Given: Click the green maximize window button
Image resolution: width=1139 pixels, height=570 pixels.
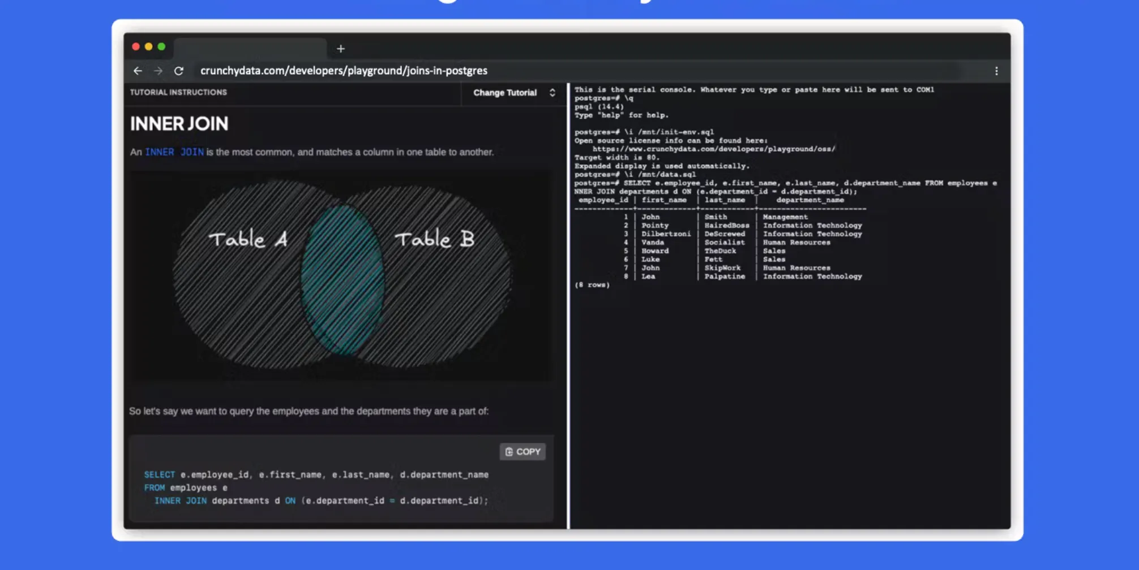Looking at the screenshot, I should click(x=161, y=47).
